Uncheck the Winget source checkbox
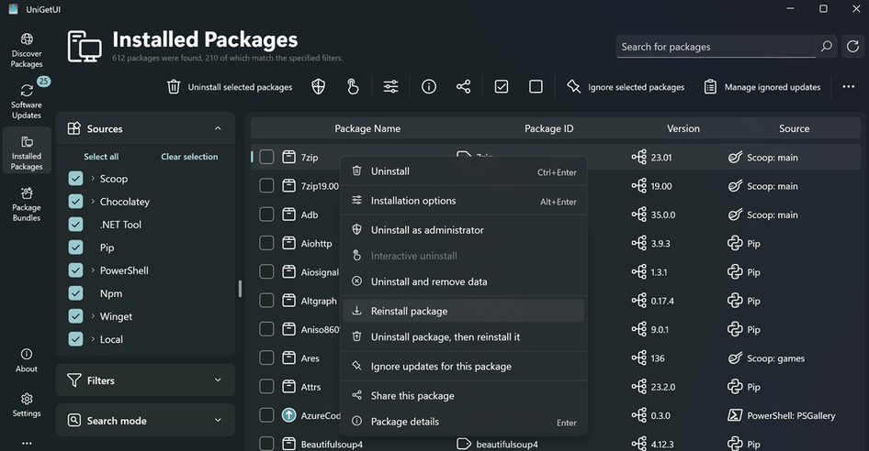 coord(75,316)
